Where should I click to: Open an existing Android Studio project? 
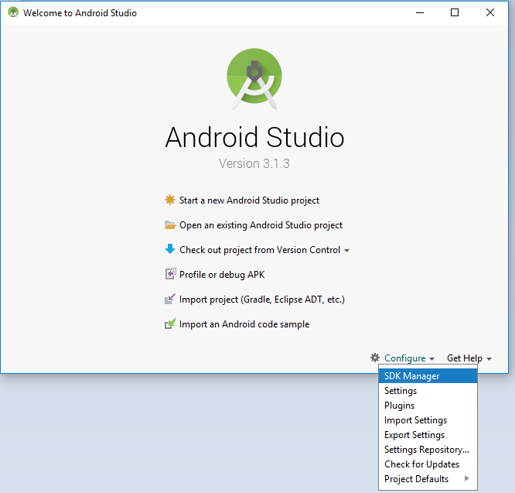point(261,225)
